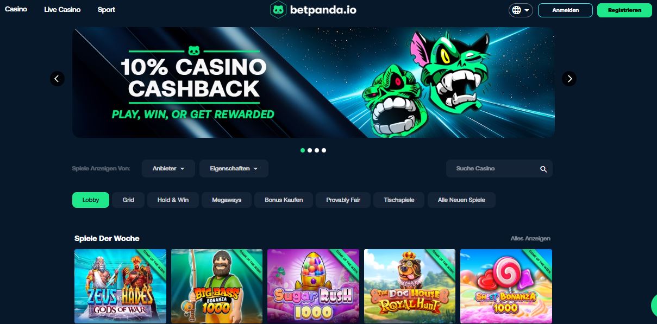Screen dimensions: 657x324
Task: Click the search magnifier icon
Action: coord(543,169)
